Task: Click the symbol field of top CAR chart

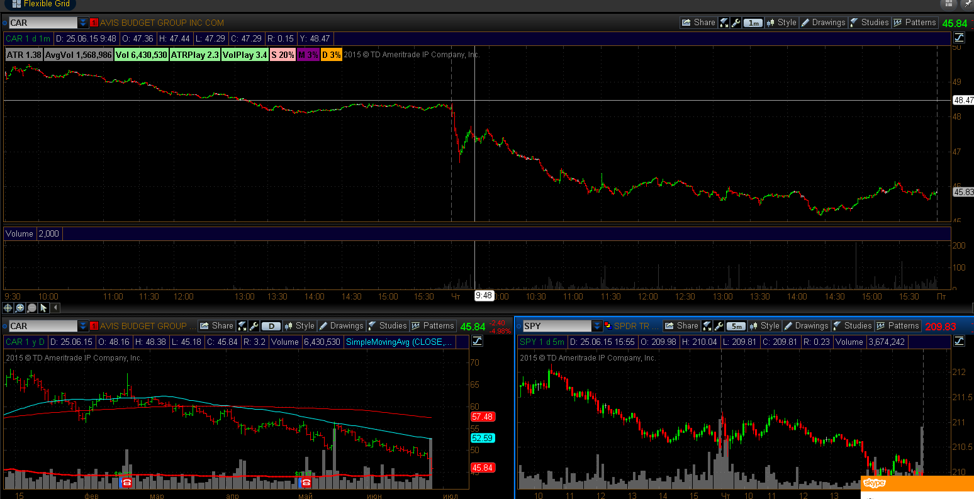Action: (x=43, y=23)
